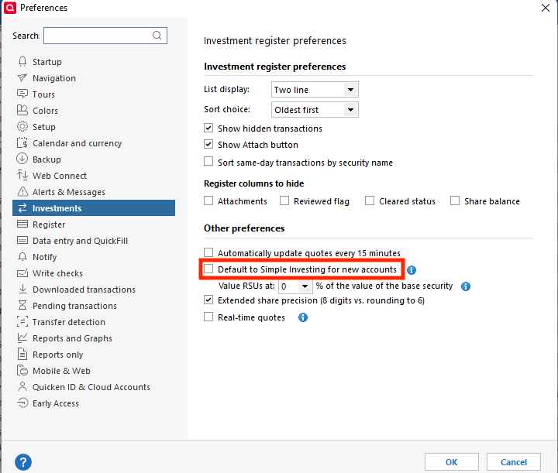Close the Preferences dialog
Screen dimensions: 558x473
(545, 8)
